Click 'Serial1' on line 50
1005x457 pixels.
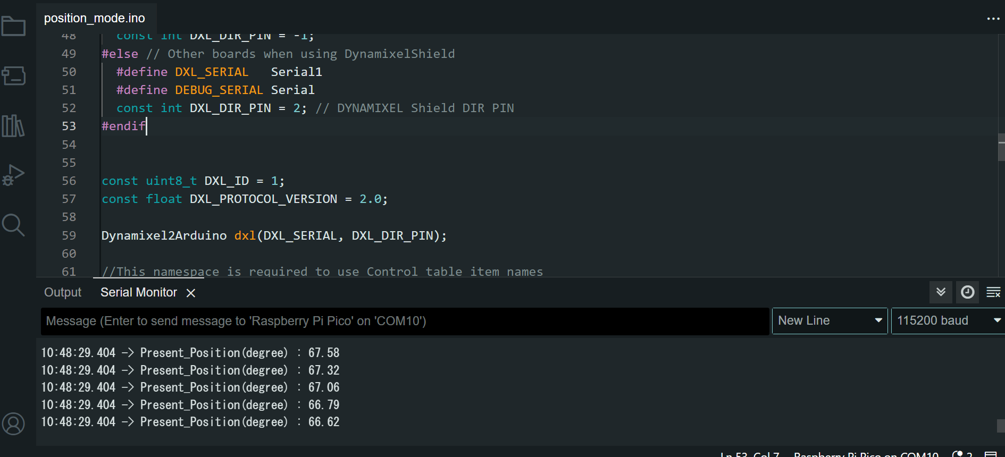pos(297,72)
